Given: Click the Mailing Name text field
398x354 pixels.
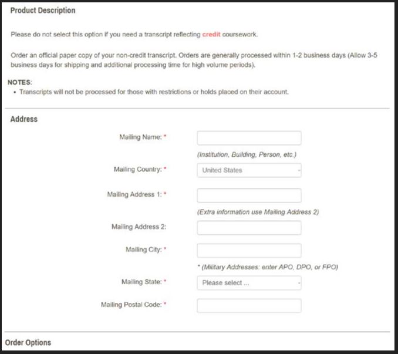Looking at the screenshot, I should (x=249, y=138).
